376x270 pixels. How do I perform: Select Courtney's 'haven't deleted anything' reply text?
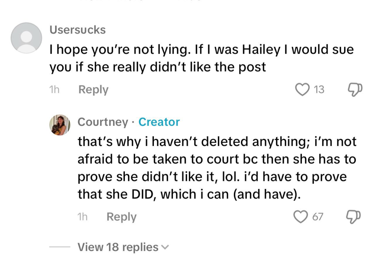click(x=217, y=168)
